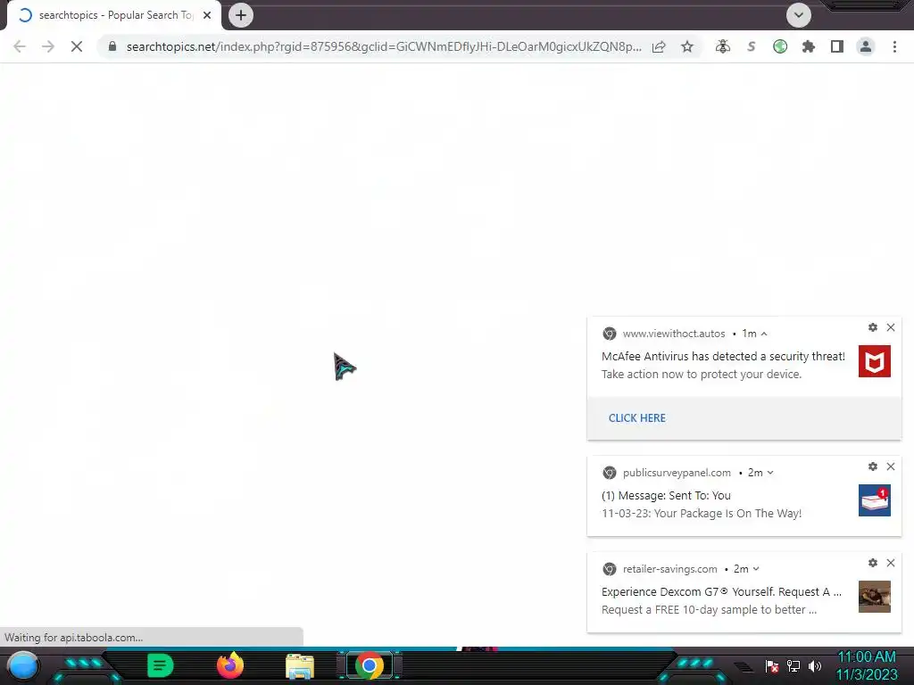Open settings for publicsurveypanel.com notification

pos(873,466)
